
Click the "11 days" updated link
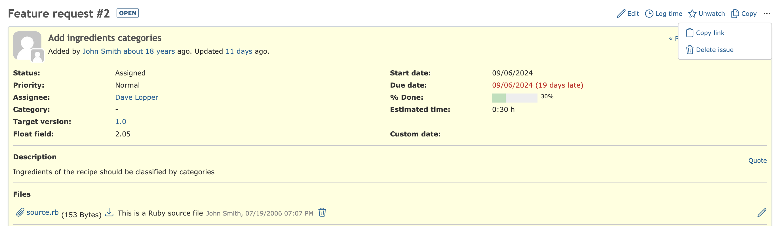(239, 51)
